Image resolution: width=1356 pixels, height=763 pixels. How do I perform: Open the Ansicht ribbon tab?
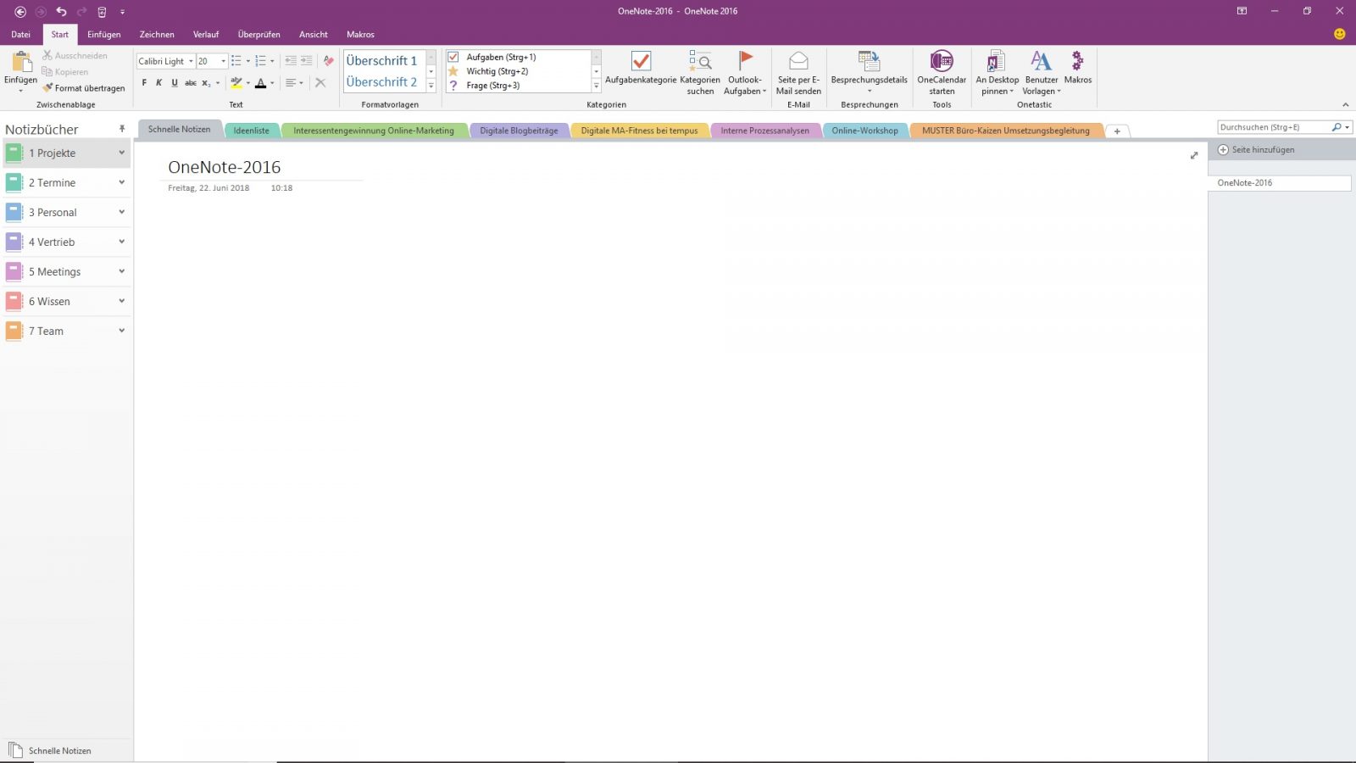pos(314,34)
